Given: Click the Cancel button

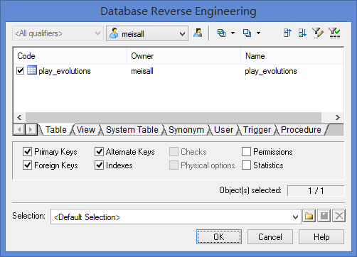Looking at the screenshot, I should coord(270,236).
